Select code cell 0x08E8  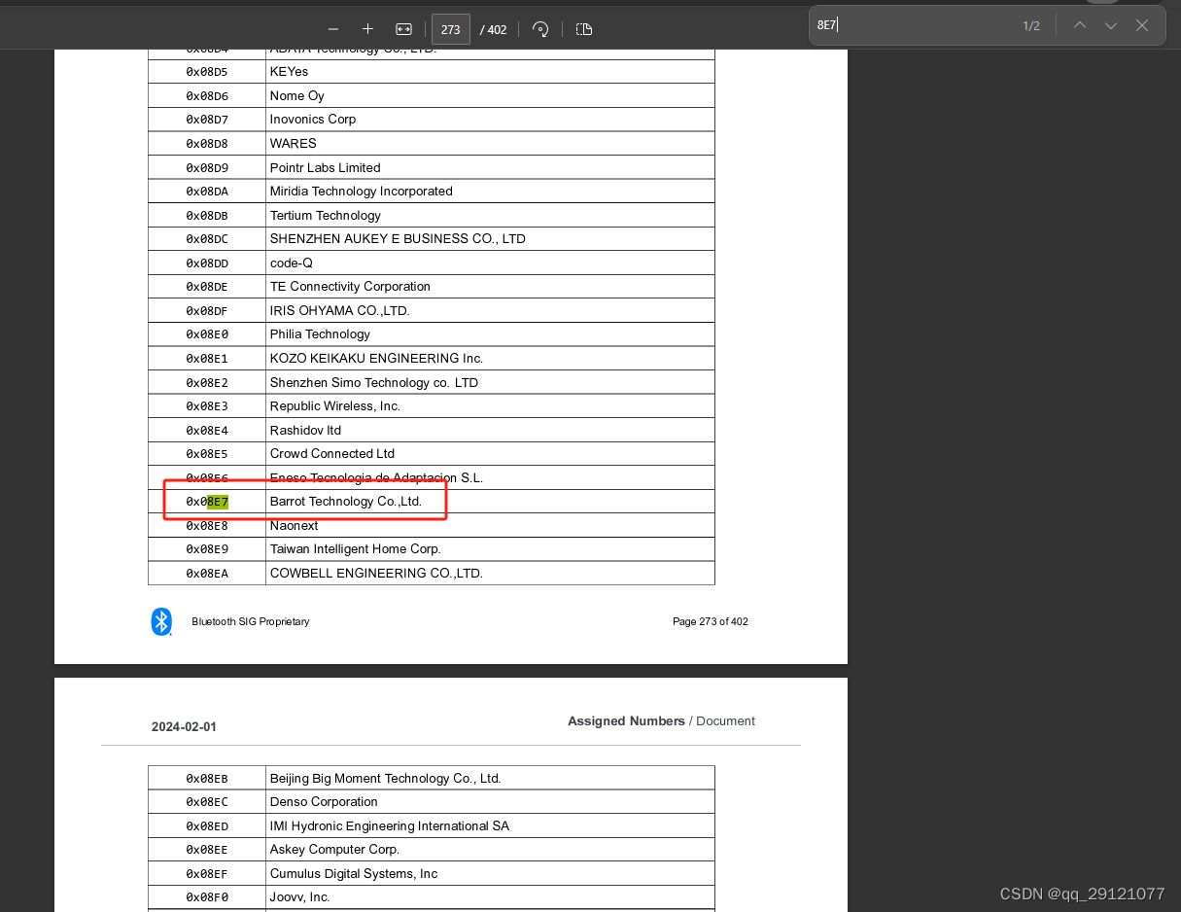(207, 526)
